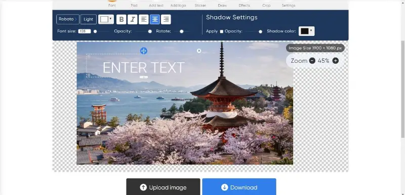Image resolution: width=405 pixels, height=195 pixels.
Task: Open the Roboto font family selector
Action: click(68, 19)
